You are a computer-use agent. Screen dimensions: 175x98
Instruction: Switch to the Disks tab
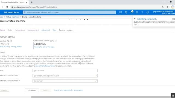[x=10, y=30]
